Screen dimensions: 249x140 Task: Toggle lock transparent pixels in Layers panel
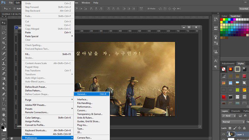(230, 128)
